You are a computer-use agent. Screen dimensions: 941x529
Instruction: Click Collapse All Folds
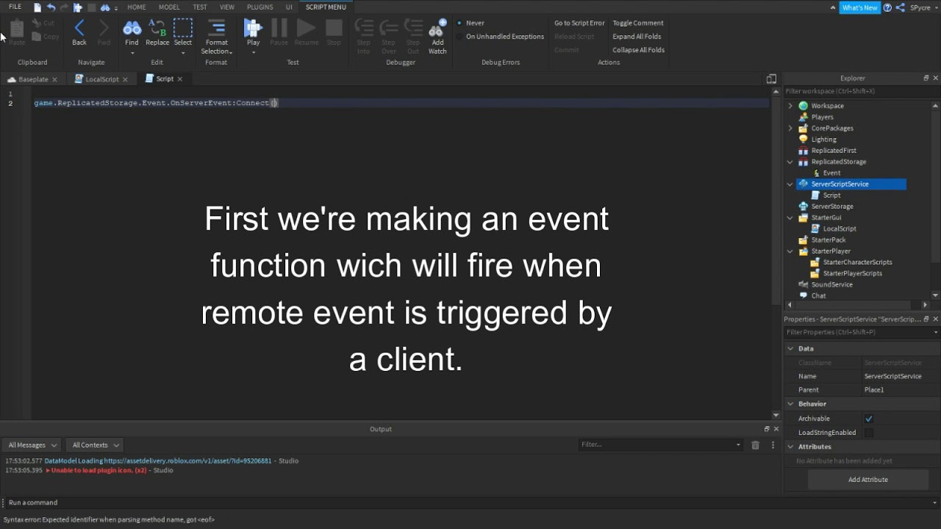click(638, 50)
